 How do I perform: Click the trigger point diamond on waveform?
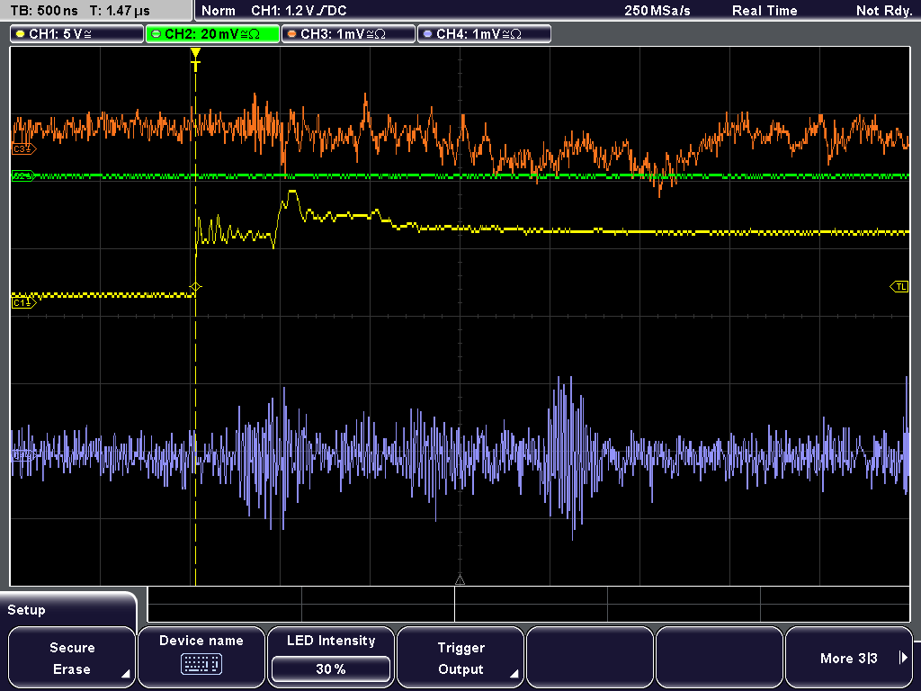pyautogui.click(x=195, y=287)
